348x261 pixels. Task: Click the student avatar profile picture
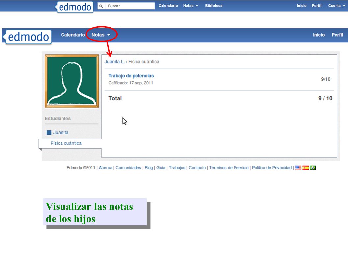tap(72, 81)
